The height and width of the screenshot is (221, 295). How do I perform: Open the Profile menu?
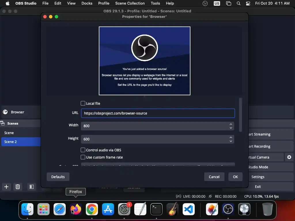(104, 3)
